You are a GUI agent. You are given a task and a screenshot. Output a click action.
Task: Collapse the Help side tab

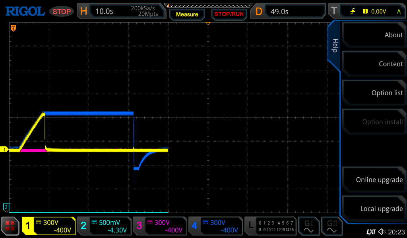pyautogui.click(x=334, y=46)
